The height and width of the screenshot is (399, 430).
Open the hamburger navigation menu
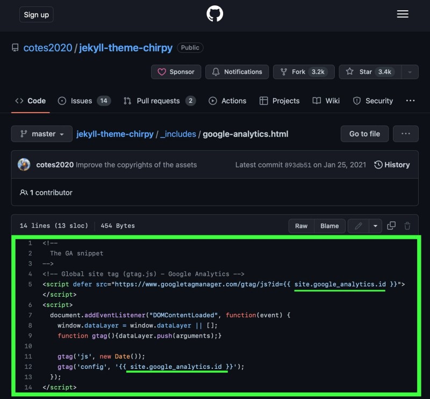[403, 15]
